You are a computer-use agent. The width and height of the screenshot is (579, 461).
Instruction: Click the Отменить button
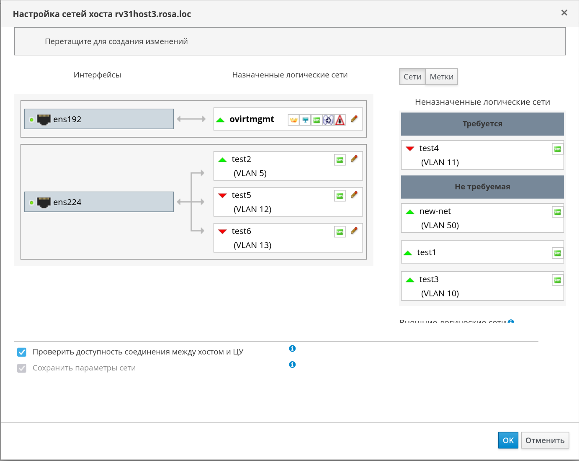pos(544,440)
